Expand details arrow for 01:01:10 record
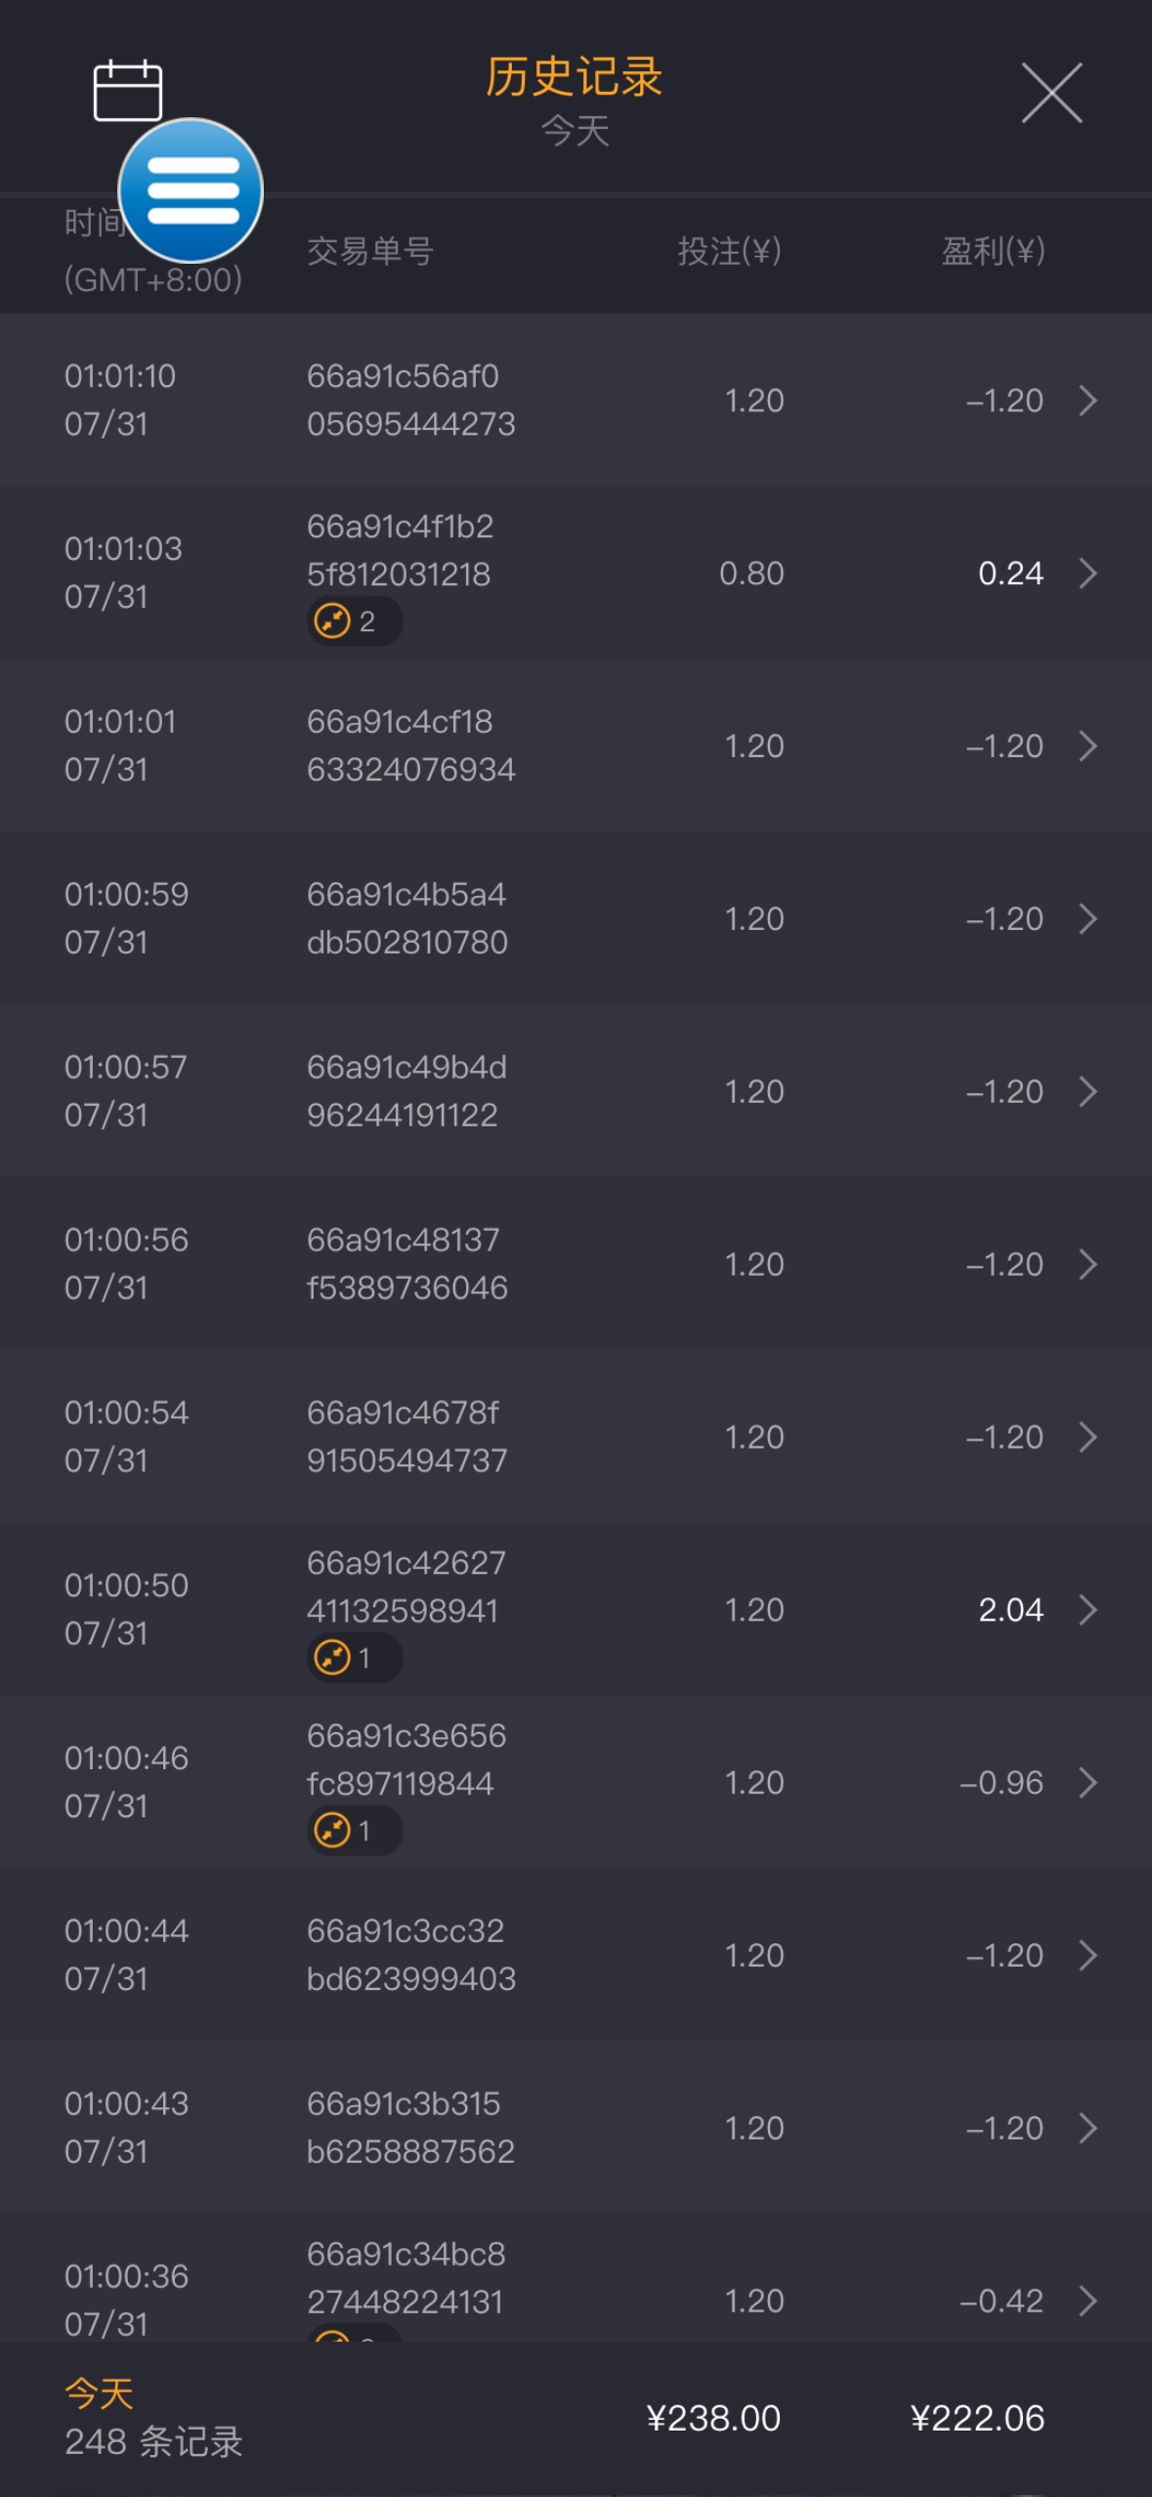Image resolution: width=1152 pixels, height=2497 pixels. coord(1088,401)
